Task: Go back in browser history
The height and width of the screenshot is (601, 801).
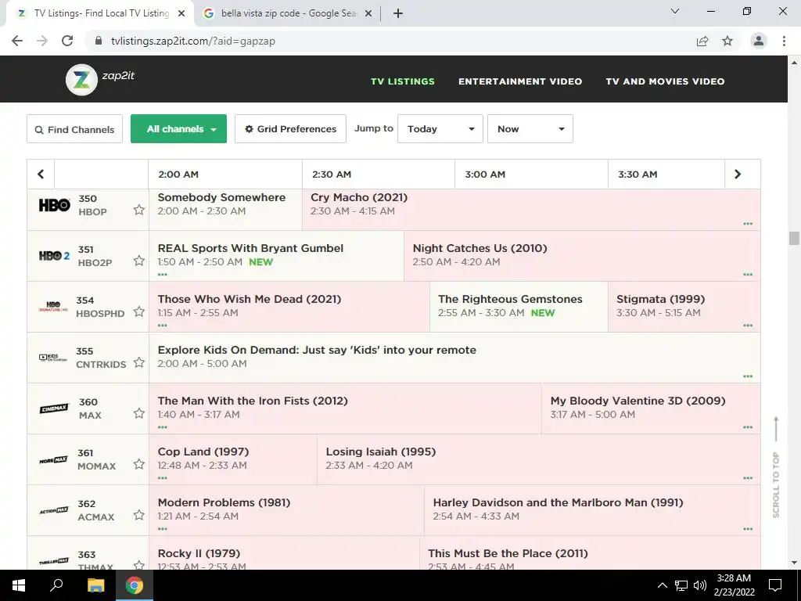Action: pyautogui.click(x=17, y=41)
